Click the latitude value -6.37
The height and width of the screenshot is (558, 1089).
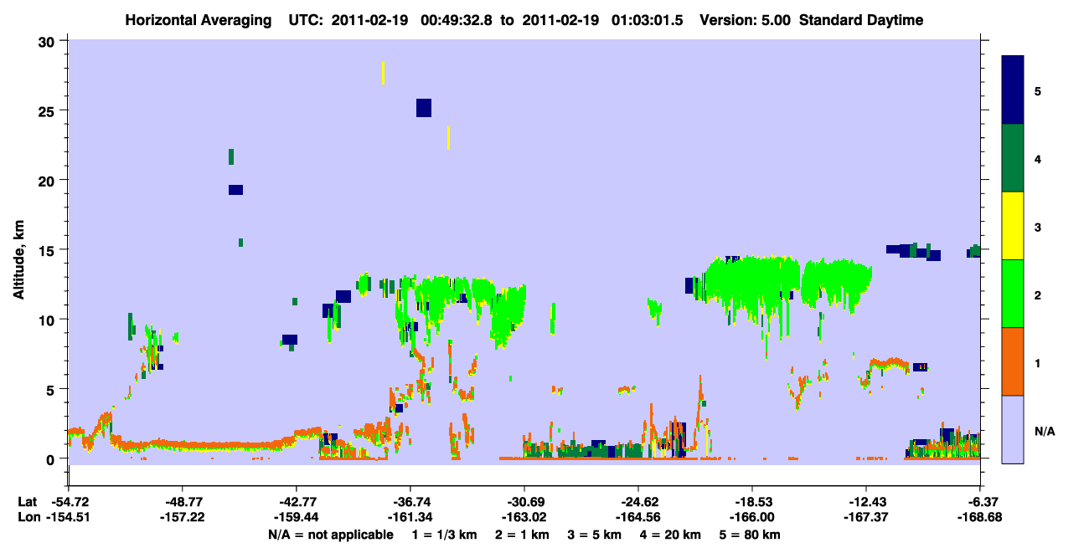pyautogui.click(x=982, y=502)
